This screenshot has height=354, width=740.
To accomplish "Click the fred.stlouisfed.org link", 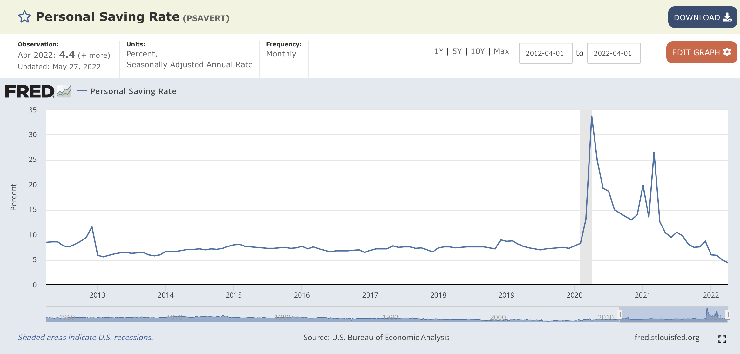I will (x=667, y=338).
